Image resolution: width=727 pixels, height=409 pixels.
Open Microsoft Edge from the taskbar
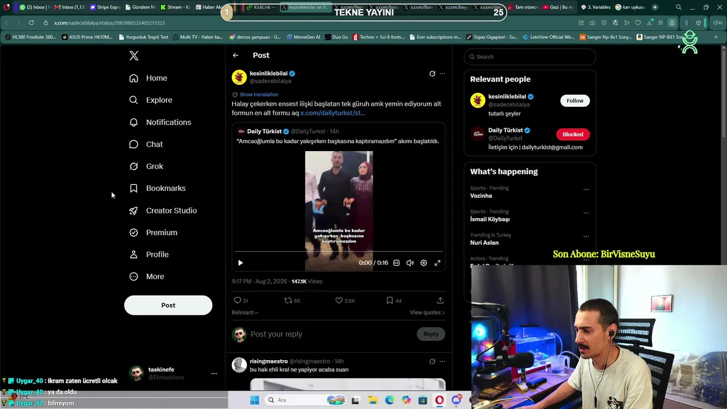click(390, 400)
